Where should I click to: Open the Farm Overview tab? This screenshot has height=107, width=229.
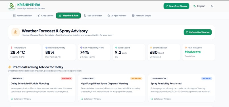(22, 16)
